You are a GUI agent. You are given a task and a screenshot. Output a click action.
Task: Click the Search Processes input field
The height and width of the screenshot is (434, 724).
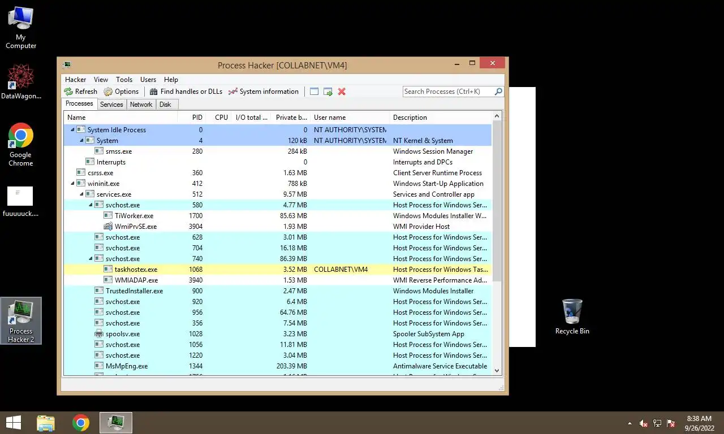point(449,92)
